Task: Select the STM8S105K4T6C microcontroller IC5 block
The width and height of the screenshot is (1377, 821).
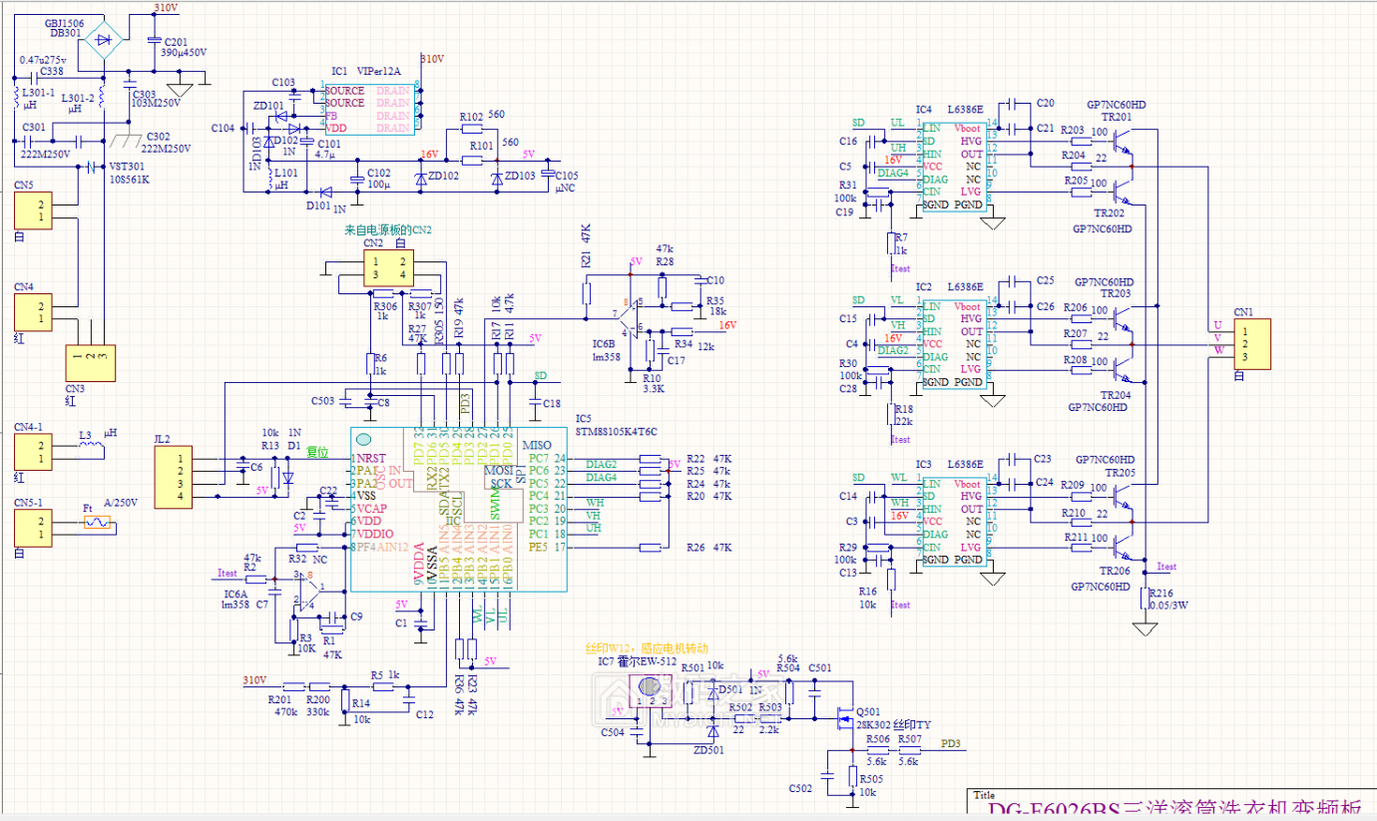Action: [459, 510]
